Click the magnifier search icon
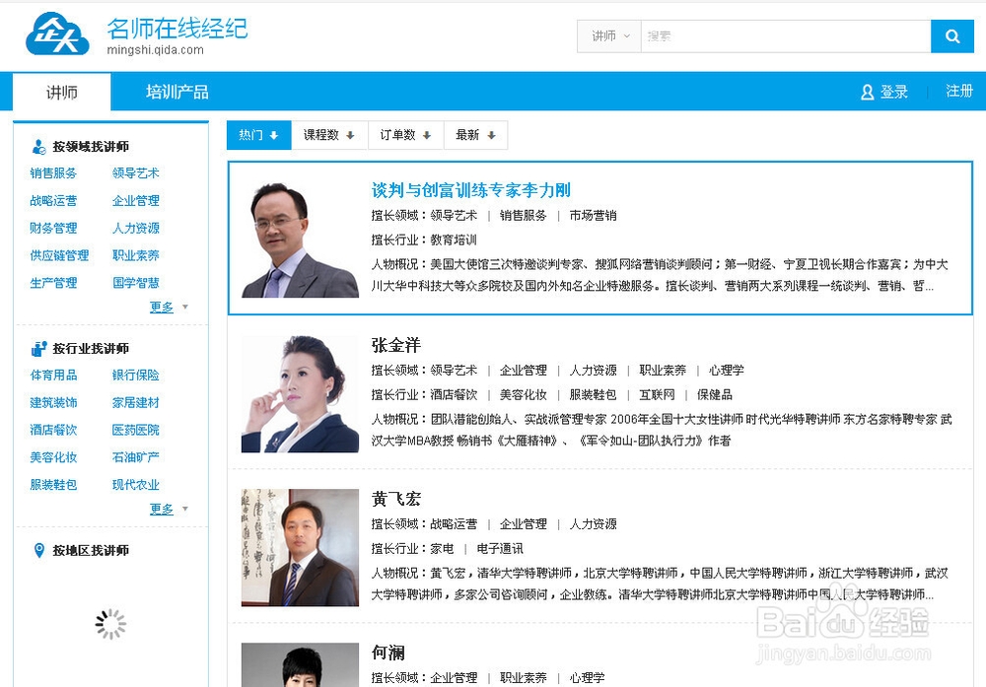The image size is (986, 687). pyautogui.click(x=951, y=35)
